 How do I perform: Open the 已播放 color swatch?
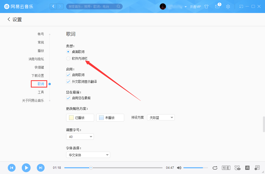80,117
